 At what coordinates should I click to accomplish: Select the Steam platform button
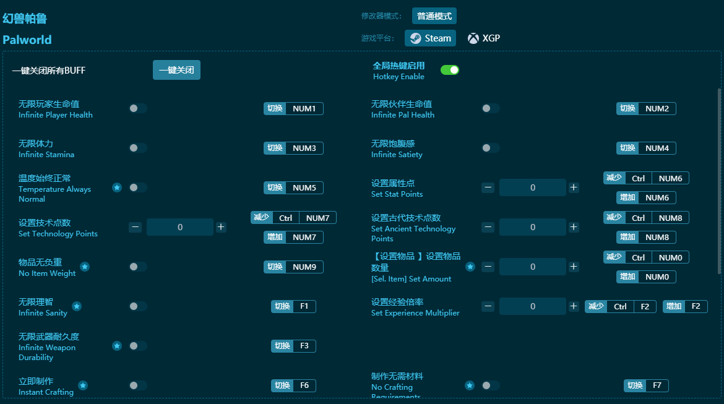pyautogui.click(x=430, y=38)
